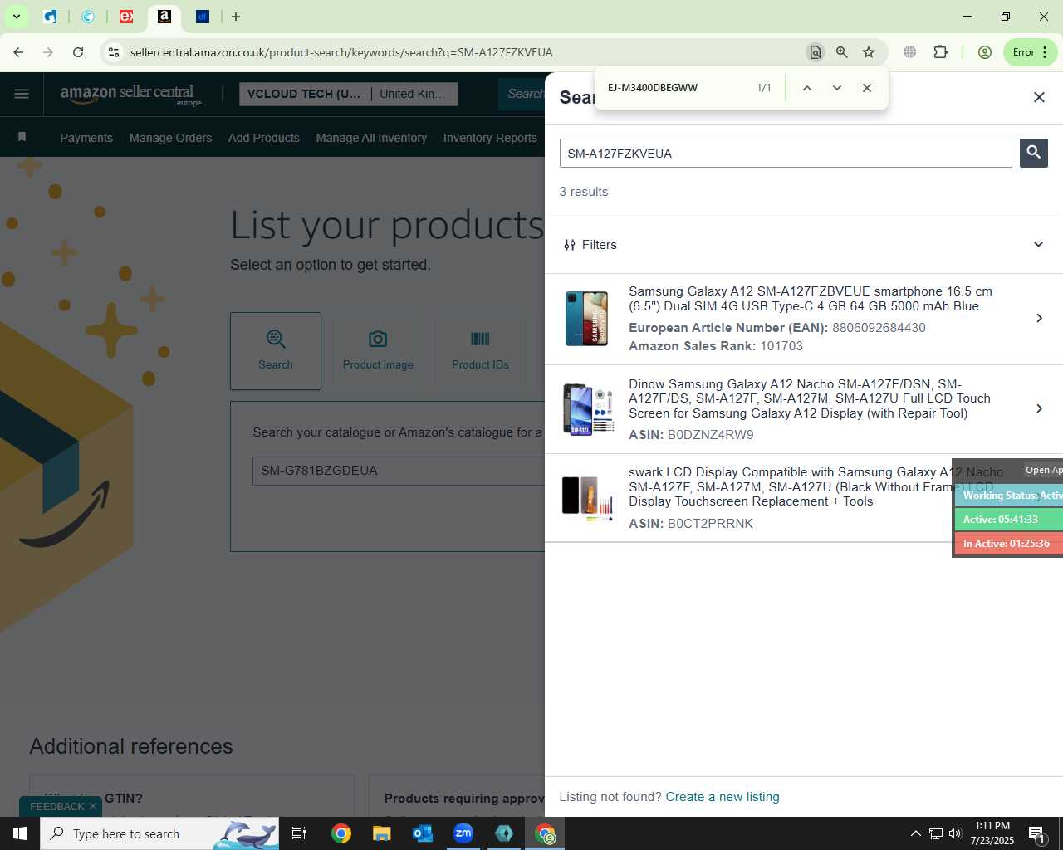Reload the current page
This screenshot has width=1063, height=850.
coord(78,52)
